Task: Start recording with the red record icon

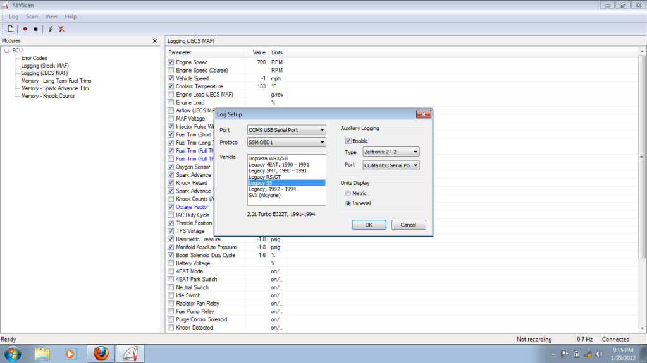Action: pyautogui.click(x=25, y=29)
